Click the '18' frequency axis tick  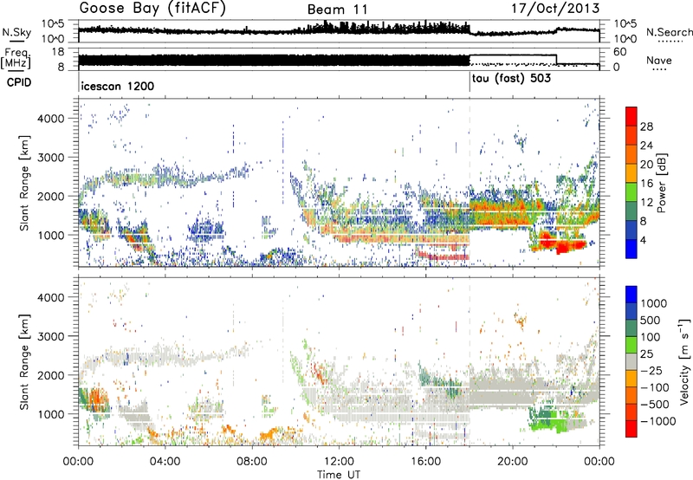[57, 52]
